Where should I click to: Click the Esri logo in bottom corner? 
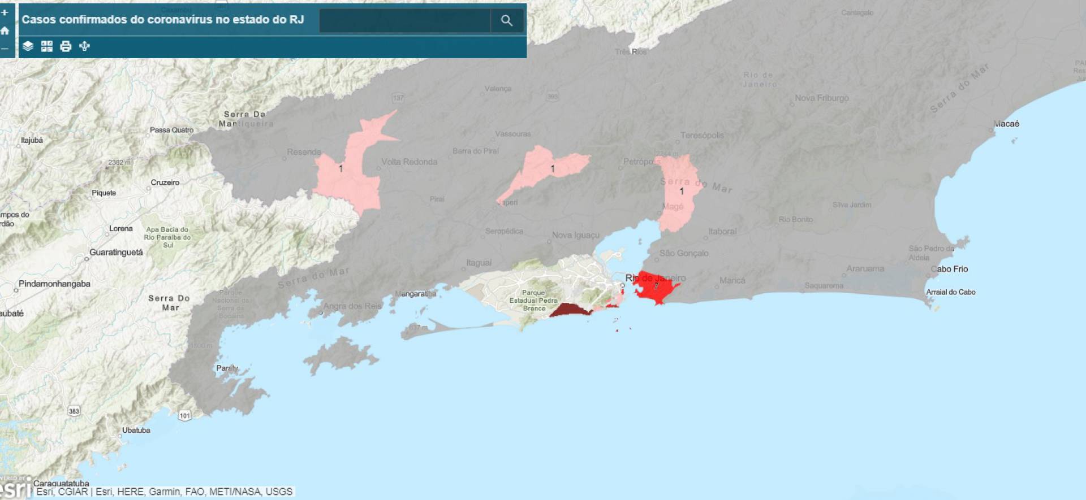[x=16, y=488]
